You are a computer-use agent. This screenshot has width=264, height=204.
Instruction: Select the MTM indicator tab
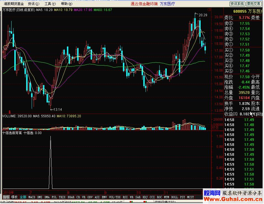(166, 197)
